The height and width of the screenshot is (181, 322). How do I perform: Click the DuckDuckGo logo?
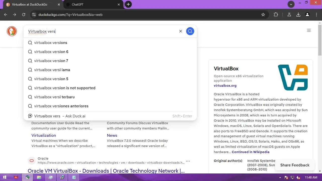click(12, 31)
